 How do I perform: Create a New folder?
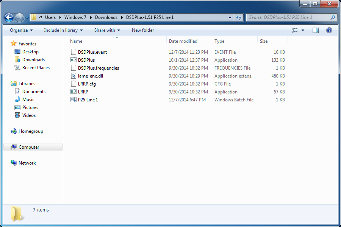pyautogui.click(x=143, y=30)
